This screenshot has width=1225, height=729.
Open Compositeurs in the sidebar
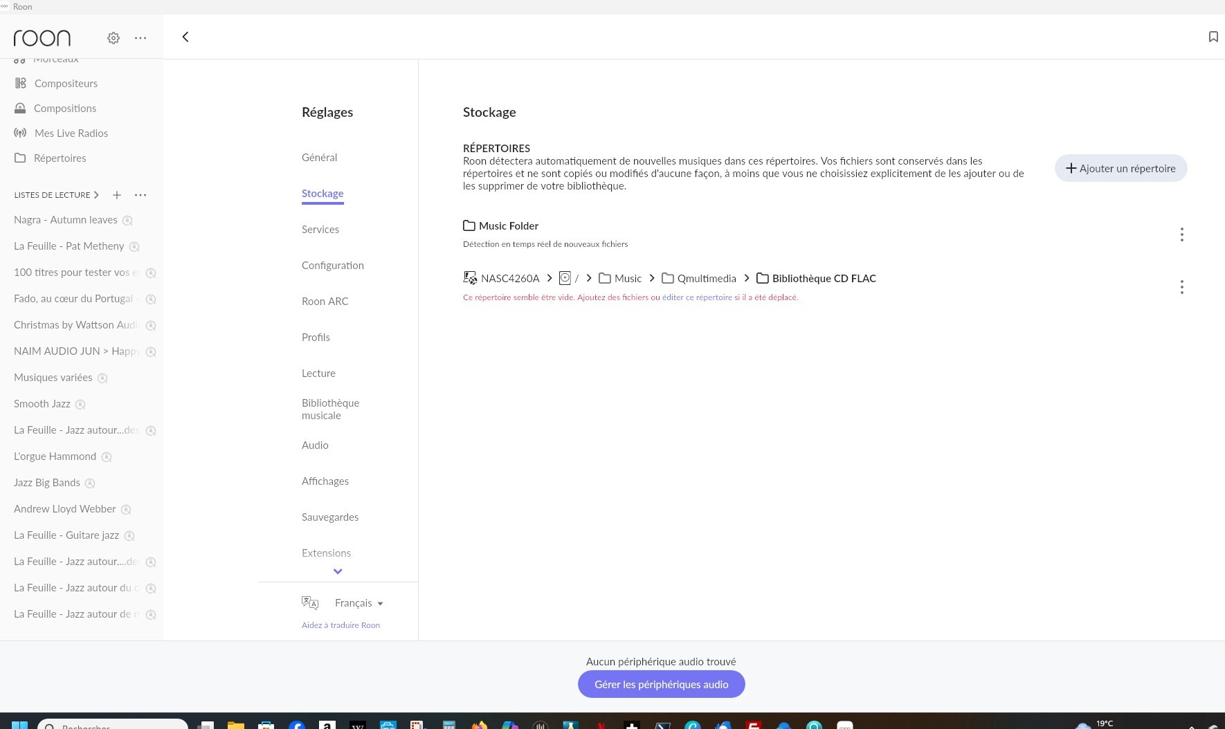coord(66,83)
